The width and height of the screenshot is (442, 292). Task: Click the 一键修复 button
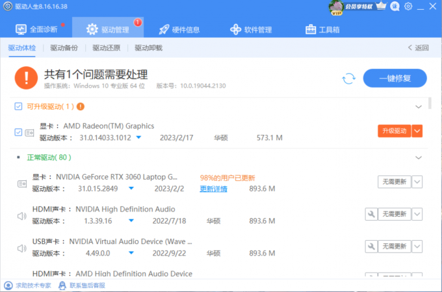click(395, 79)
